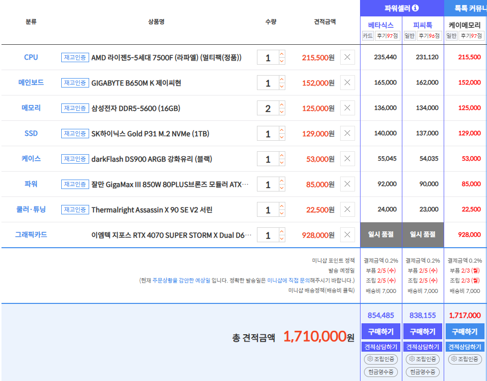Open 미니샵에 직접 문의 link
Screen dimensions: 487x381
pyautogui.click(x=288, y=281)
